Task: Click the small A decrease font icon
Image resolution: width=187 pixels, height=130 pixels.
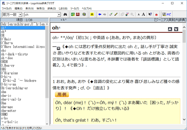Action: pyautogui.click(x=138, y=15)
